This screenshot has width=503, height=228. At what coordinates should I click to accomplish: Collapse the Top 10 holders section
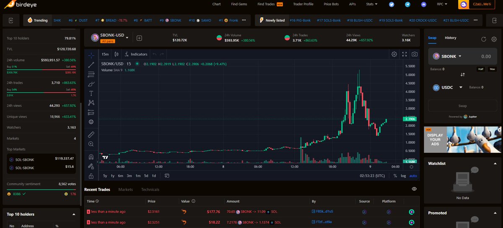pyautogui.click(x=74, y=214)
